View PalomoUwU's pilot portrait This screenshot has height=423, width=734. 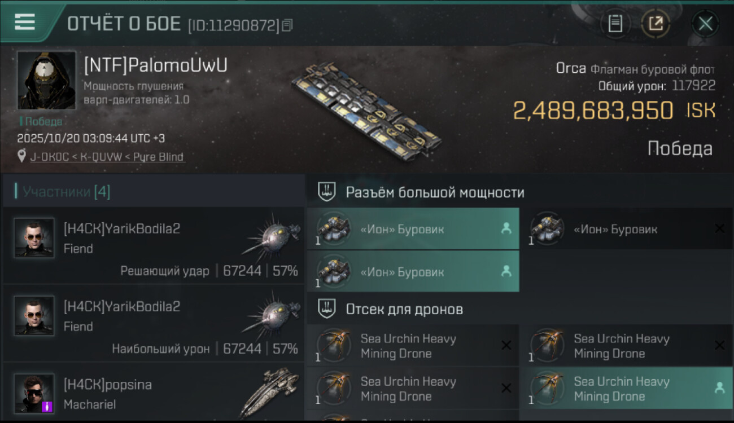click(x=46, y=80)
